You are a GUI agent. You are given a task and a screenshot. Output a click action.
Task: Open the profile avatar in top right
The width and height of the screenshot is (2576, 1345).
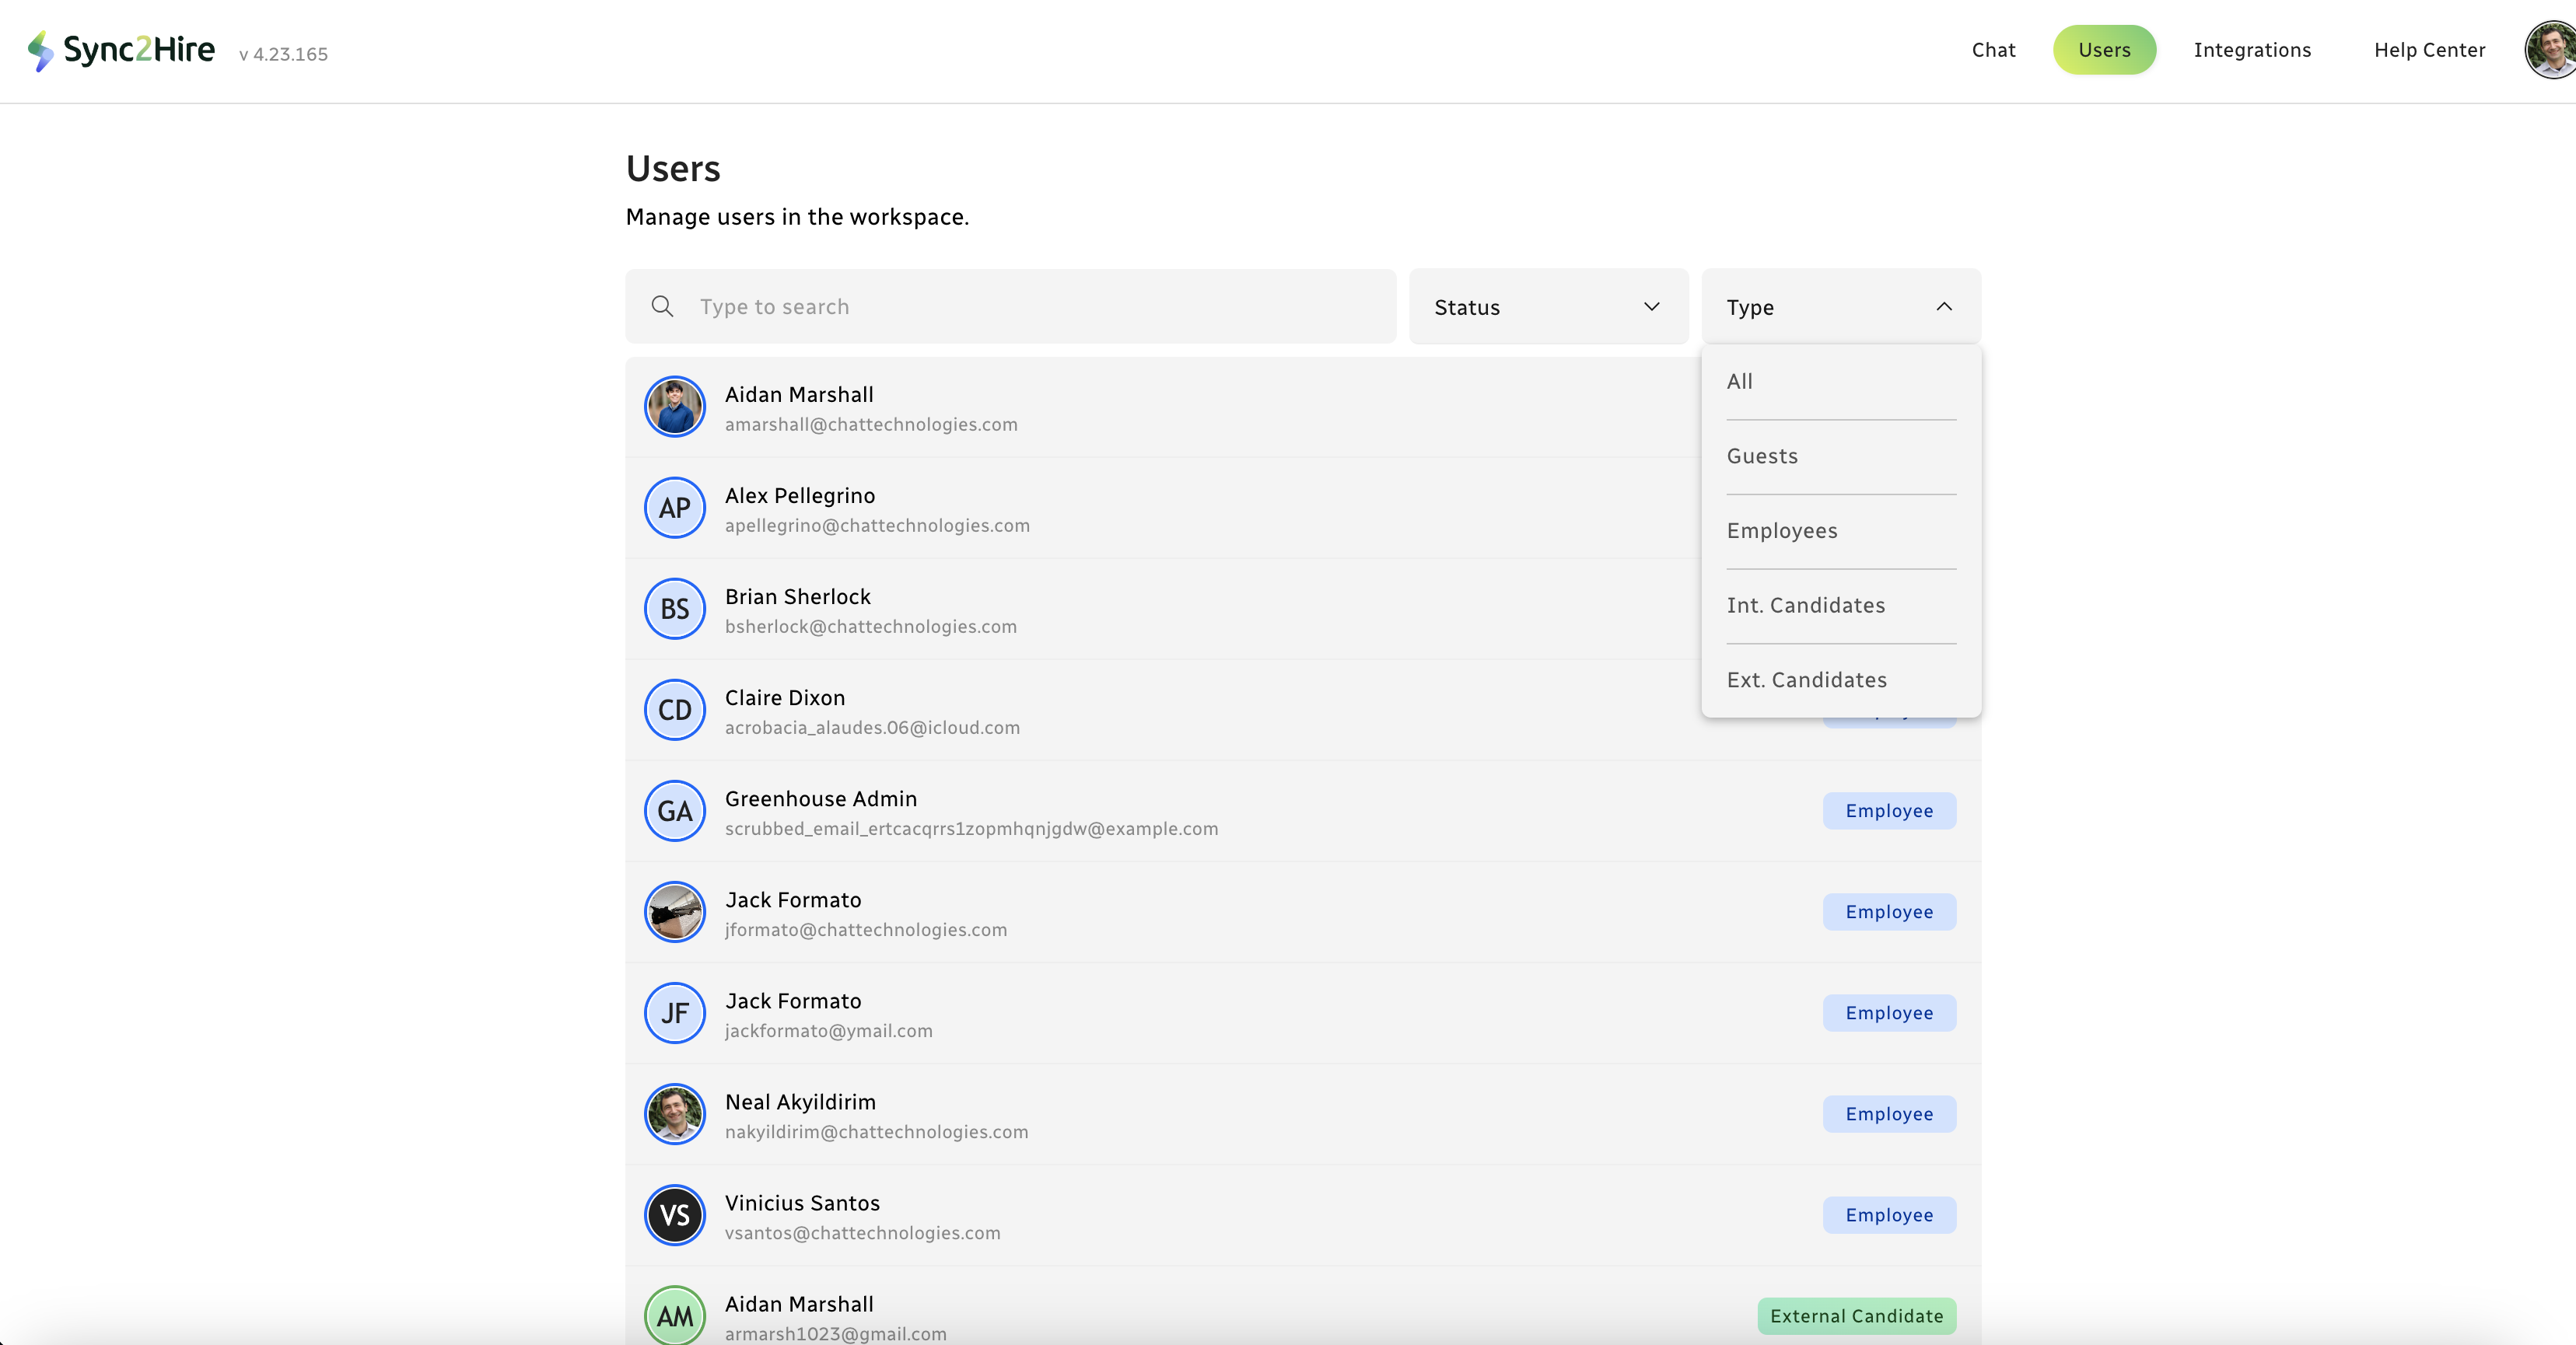(2552, 50)
